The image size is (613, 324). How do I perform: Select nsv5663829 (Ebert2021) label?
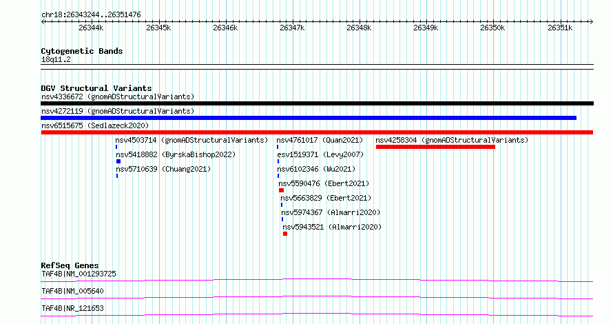pyautogui.click(x=326, y=198)
